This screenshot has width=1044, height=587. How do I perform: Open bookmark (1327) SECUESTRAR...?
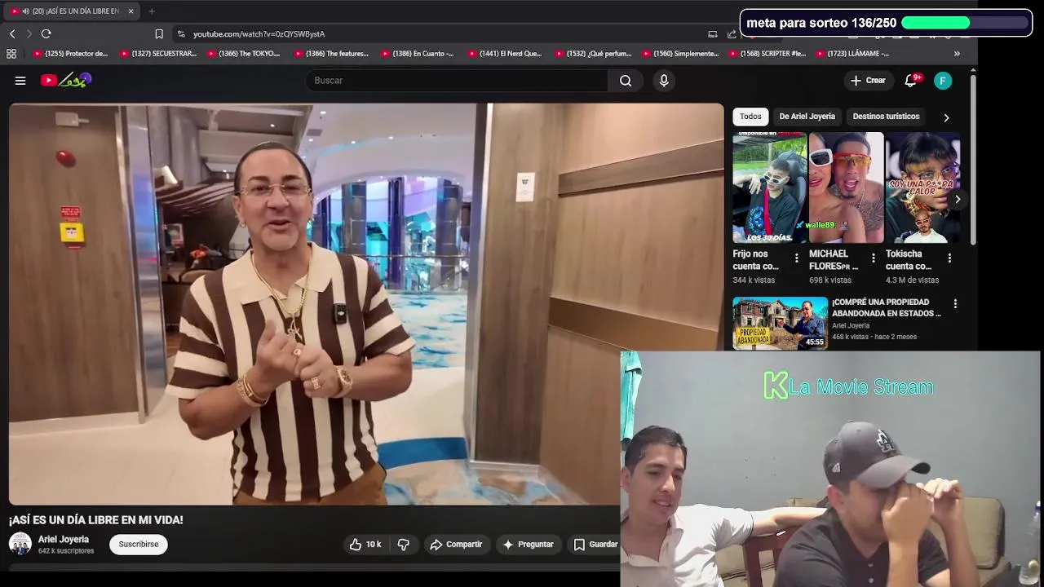coord(158,54)
